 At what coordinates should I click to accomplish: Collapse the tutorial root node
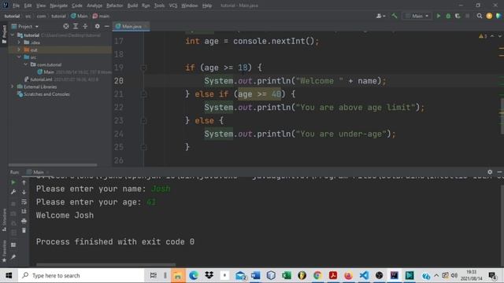(13, 35)
